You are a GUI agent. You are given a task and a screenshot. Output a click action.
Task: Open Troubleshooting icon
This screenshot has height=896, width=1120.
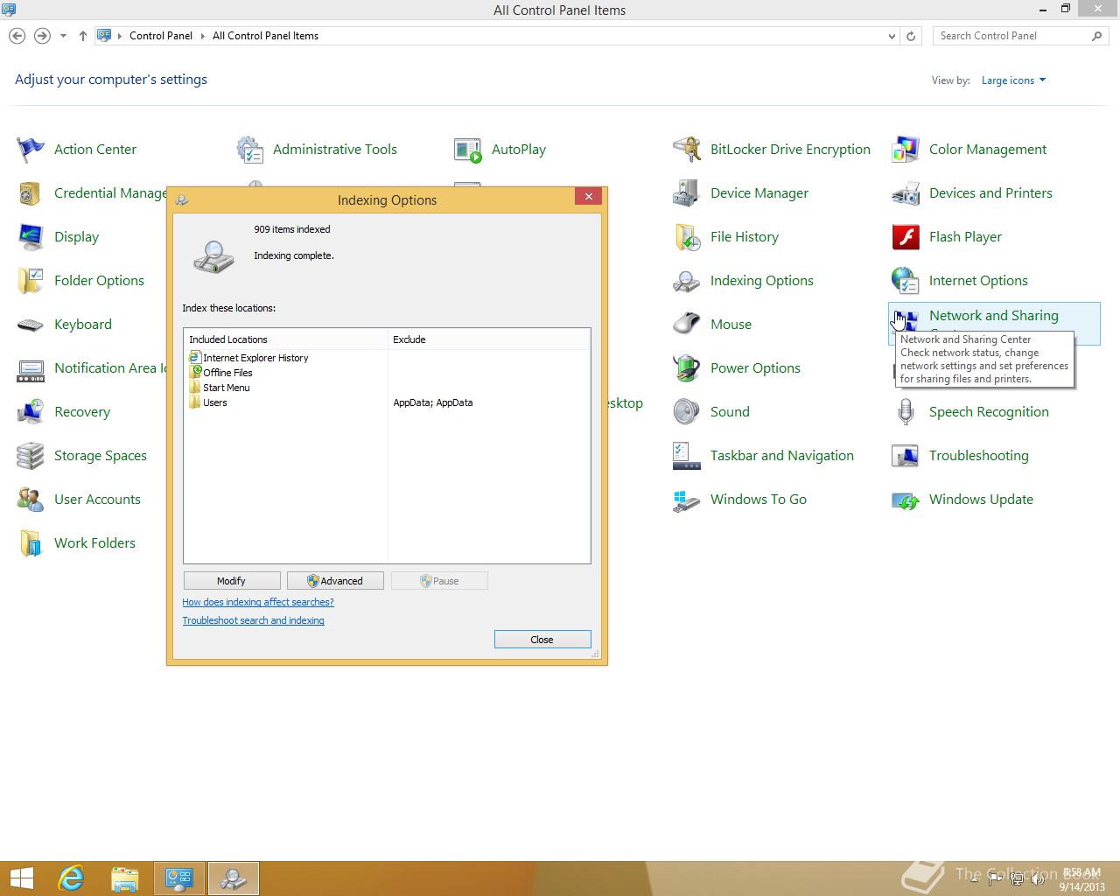point(906,456)
